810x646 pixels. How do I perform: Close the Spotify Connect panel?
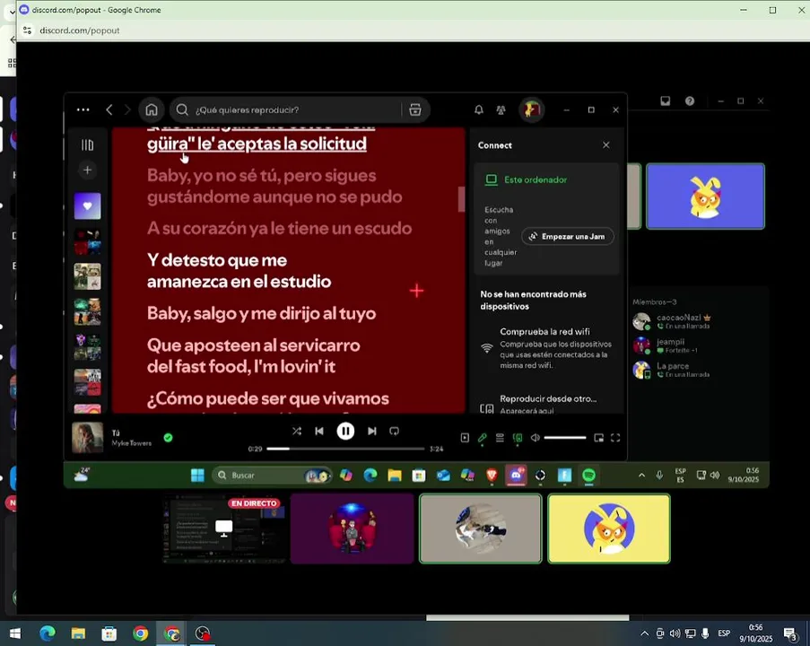click(606, 145)
